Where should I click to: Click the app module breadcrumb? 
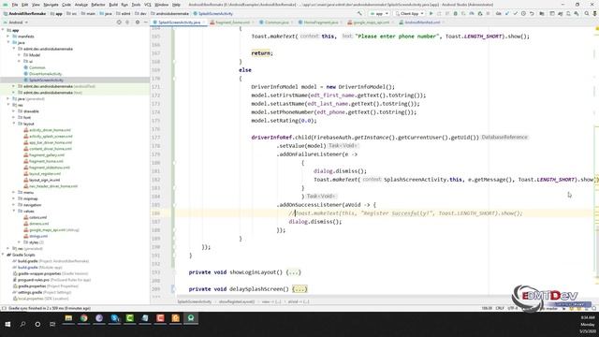tap(56, 13)
